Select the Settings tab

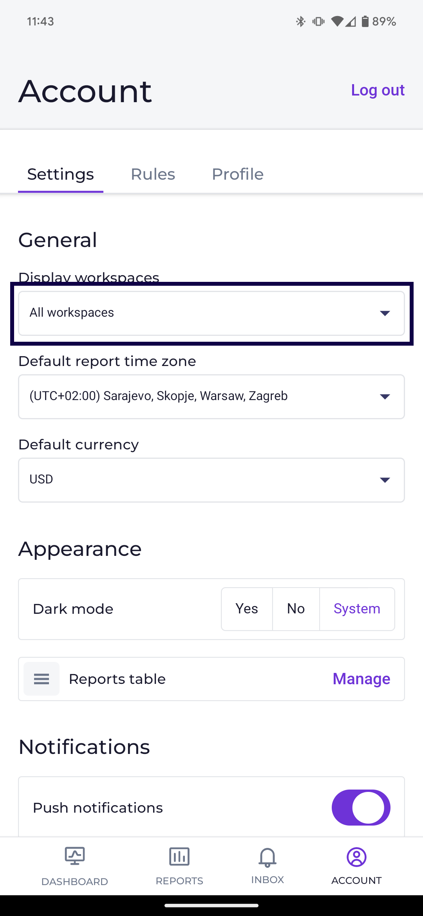click(x=61, y=174)
